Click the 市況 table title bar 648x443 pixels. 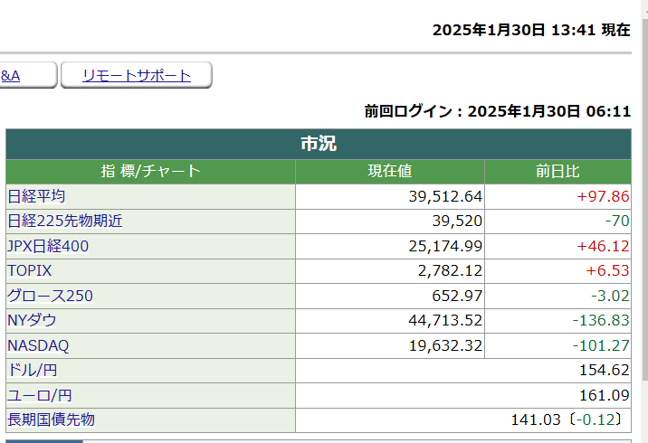click(319, 144)
